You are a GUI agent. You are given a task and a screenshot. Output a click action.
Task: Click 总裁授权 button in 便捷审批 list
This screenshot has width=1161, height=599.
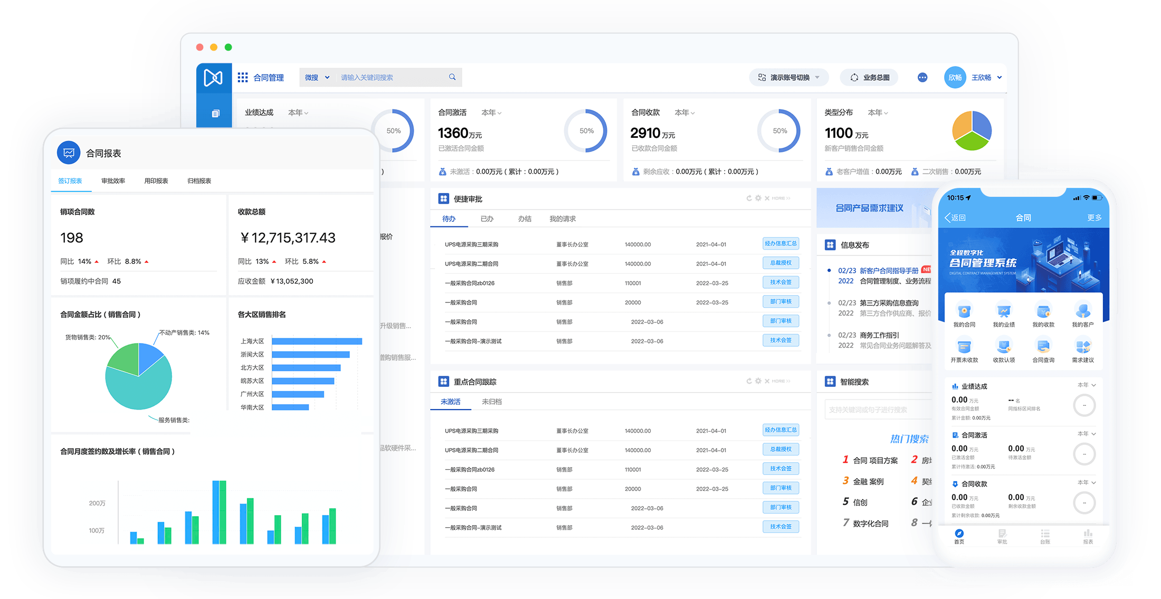pos(781,263)
